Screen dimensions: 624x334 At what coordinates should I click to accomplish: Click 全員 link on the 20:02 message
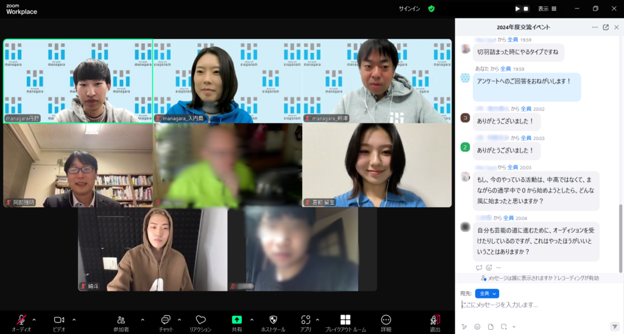526,108
